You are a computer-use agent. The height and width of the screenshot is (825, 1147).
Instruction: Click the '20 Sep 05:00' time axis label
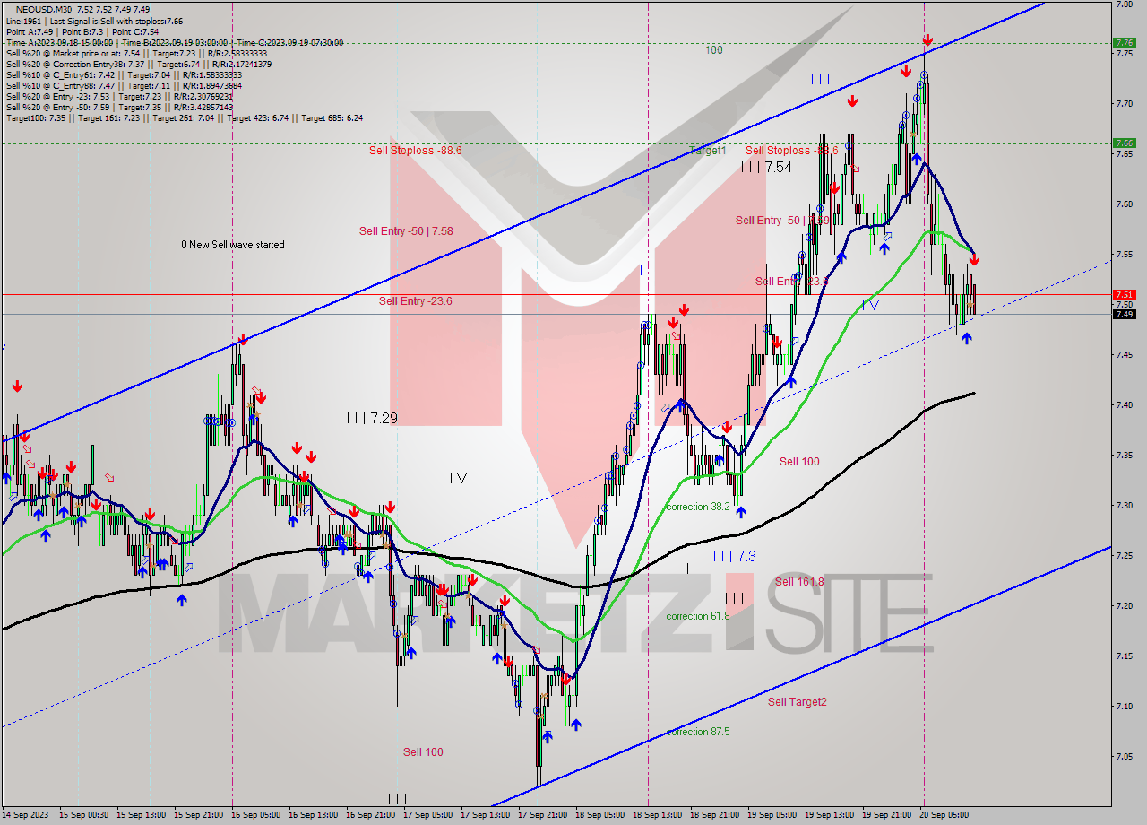tap(945, 815)
